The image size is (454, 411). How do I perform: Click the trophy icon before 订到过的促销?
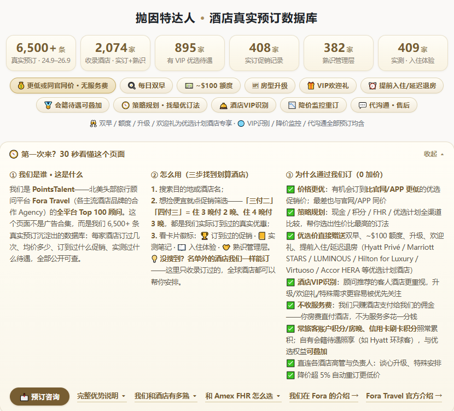(x=205, y=236)
